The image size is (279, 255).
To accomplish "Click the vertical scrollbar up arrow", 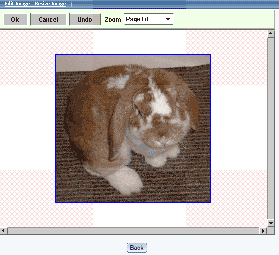I will pyautogui.click(x=271, y=34).
